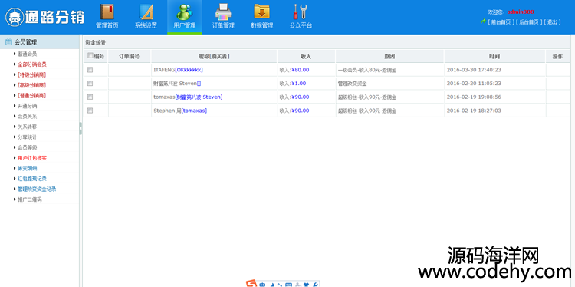Image resolution: width=575 pixels, height=287 pixels.
Task: Open 订单管理 printer icon
Action: coord(223,12)
